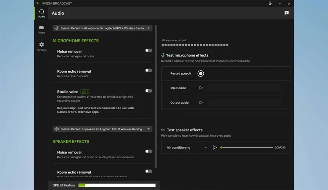
Task: Click the 'Record speech' label
Action: 180,73
